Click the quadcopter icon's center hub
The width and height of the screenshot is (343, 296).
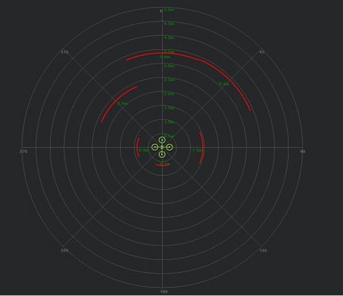pos(162,148)
